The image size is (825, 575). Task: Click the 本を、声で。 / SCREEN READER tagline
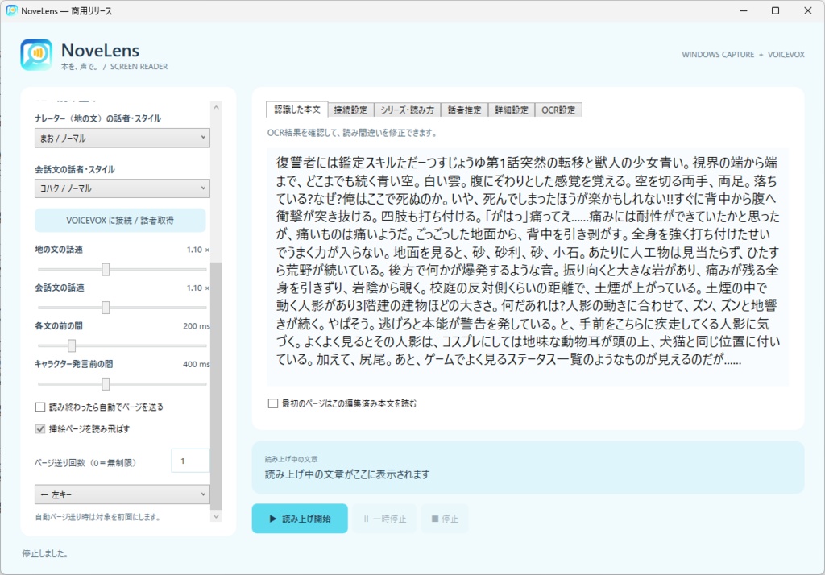[114, 67]
